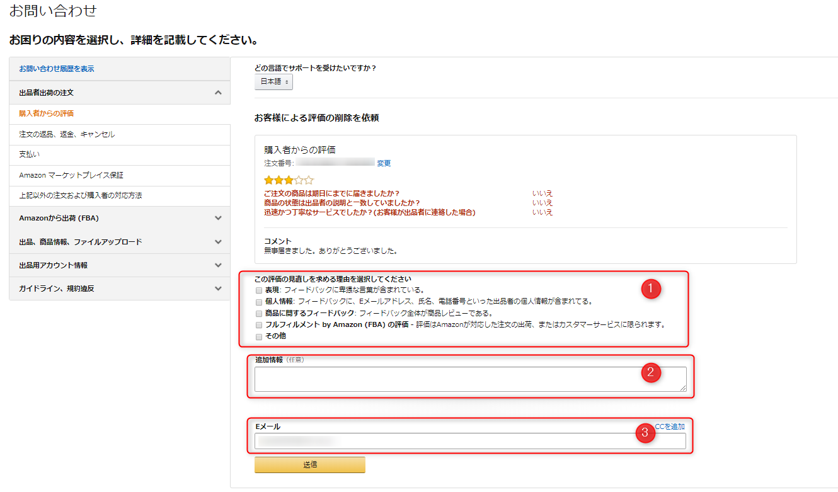This screenshot has width=838, height=492.
Task: Select 注文の返品、返金、キャンセル menu item
Action: 67,135
